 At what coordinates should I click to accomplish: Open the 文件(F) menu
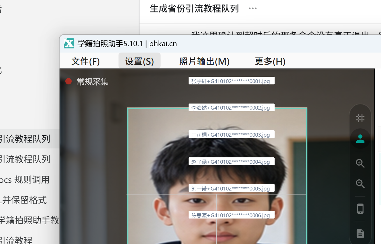coord(85,61)
